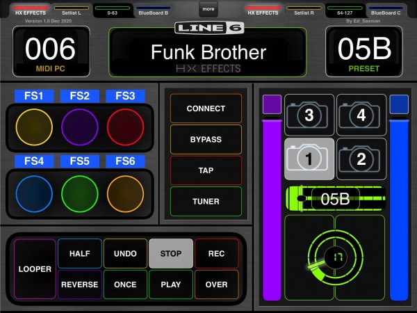Switch to Setlist L tab

[x=72, y=10]
